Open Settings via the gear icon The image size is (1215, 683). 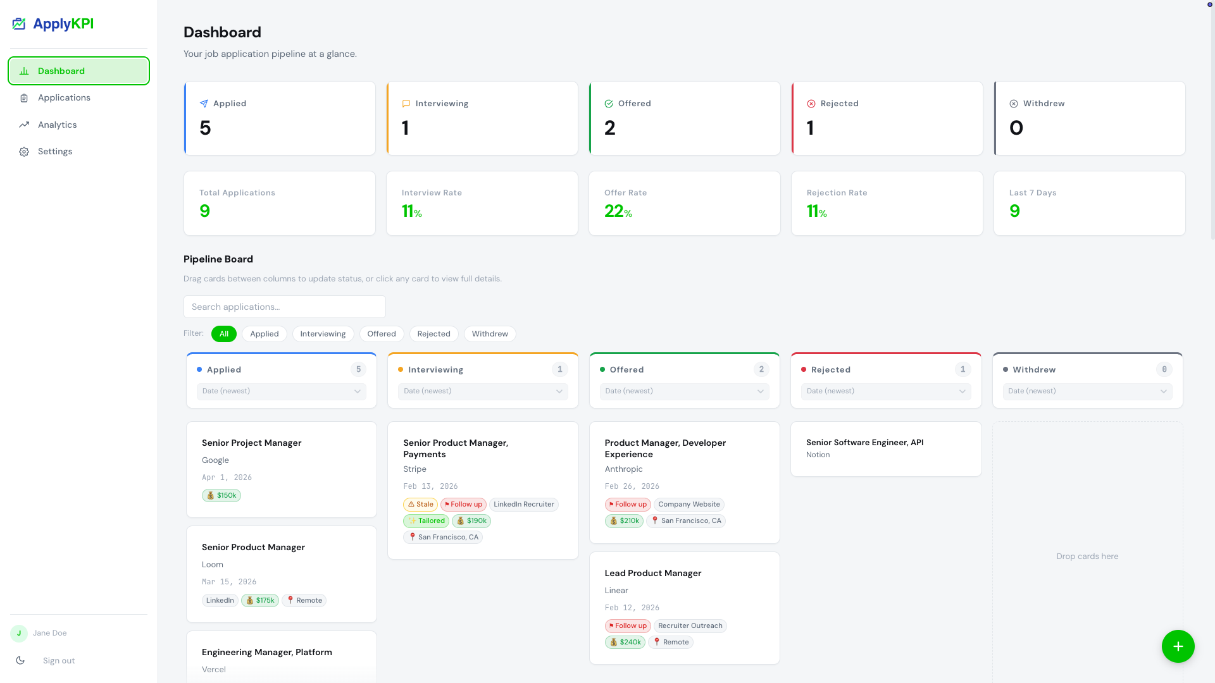point(24,151)
